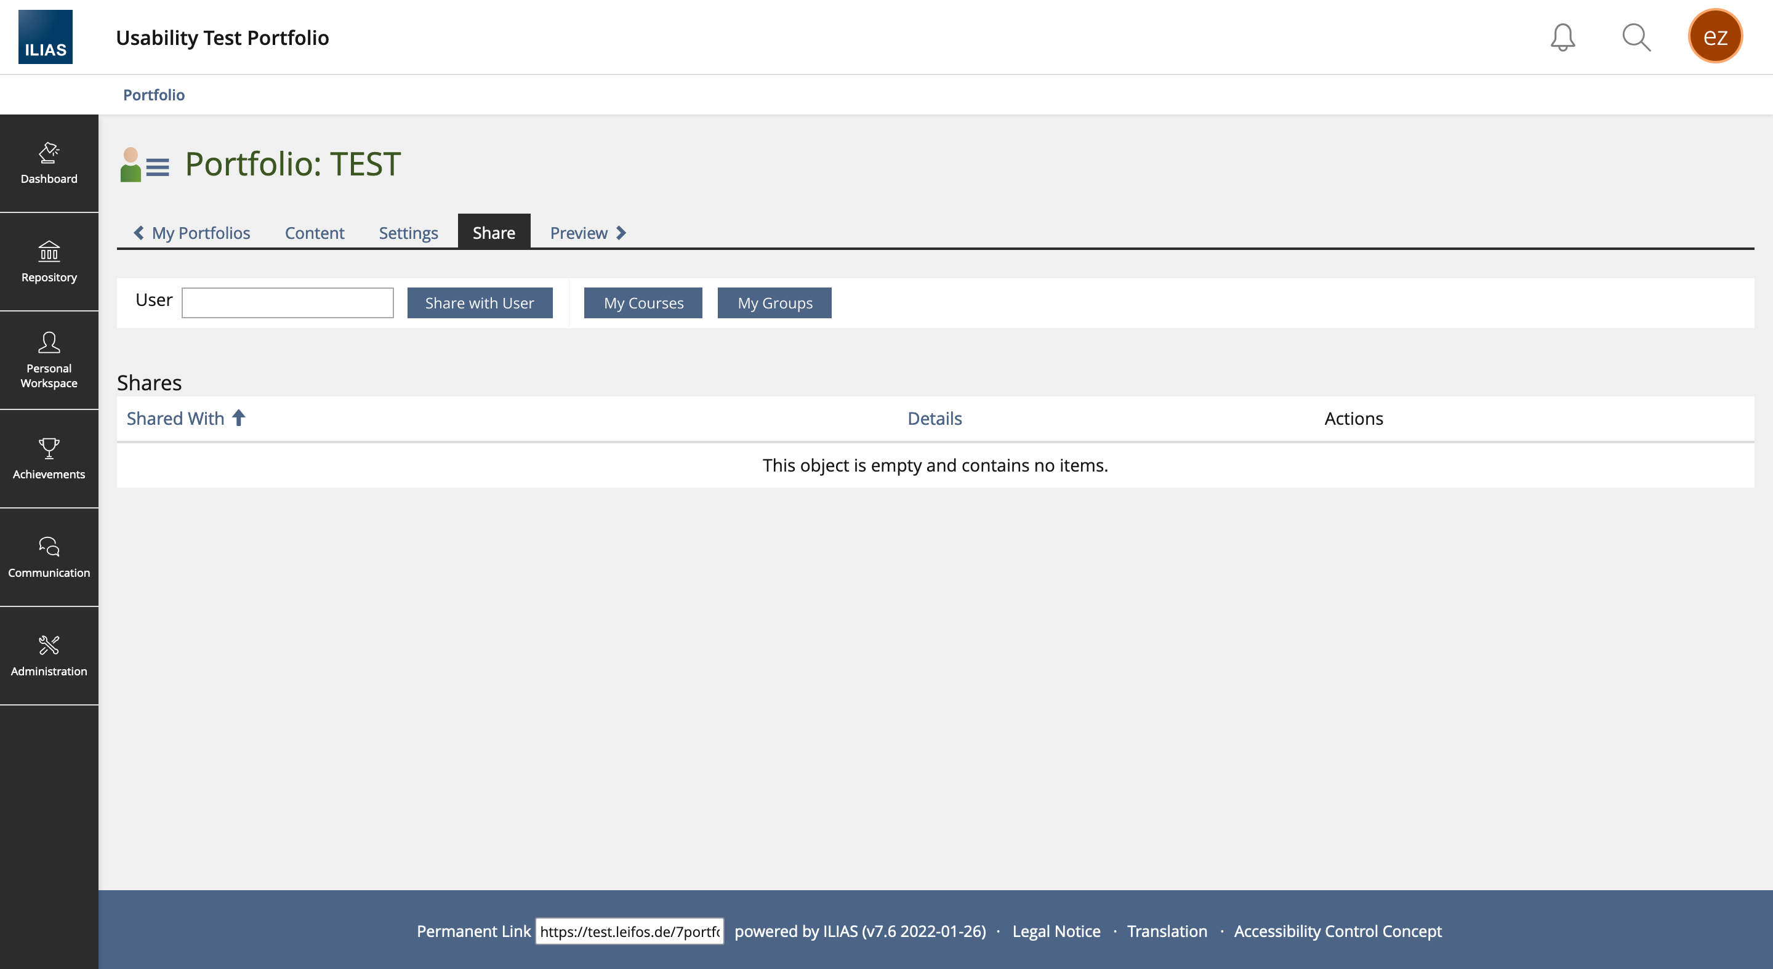Sort by Shared With column arrow
This screenshot has width=1773, height=969.
pyautogui.click(x=238, y=418)
